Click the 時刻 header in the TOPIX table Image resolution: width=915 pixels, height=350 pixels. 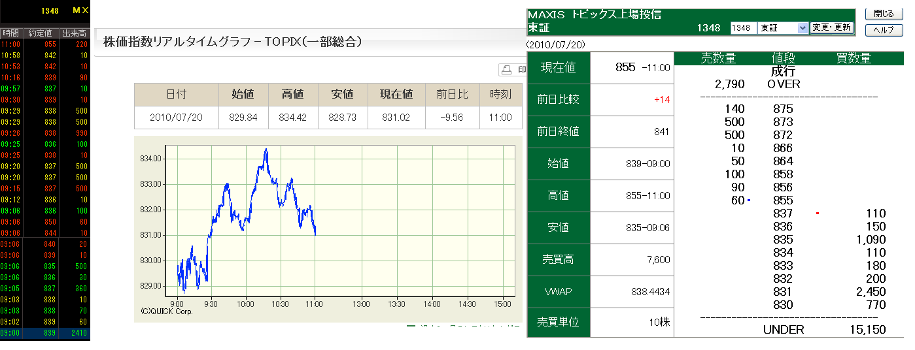click(x=500, y=95)
